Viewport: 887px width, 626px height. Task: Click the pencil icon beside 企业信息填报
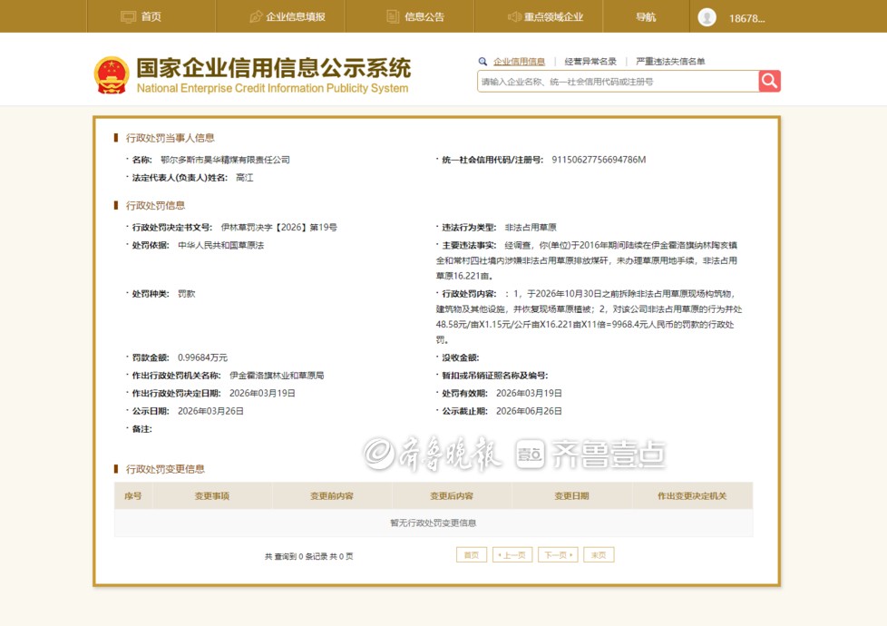[x=256, y=17]
